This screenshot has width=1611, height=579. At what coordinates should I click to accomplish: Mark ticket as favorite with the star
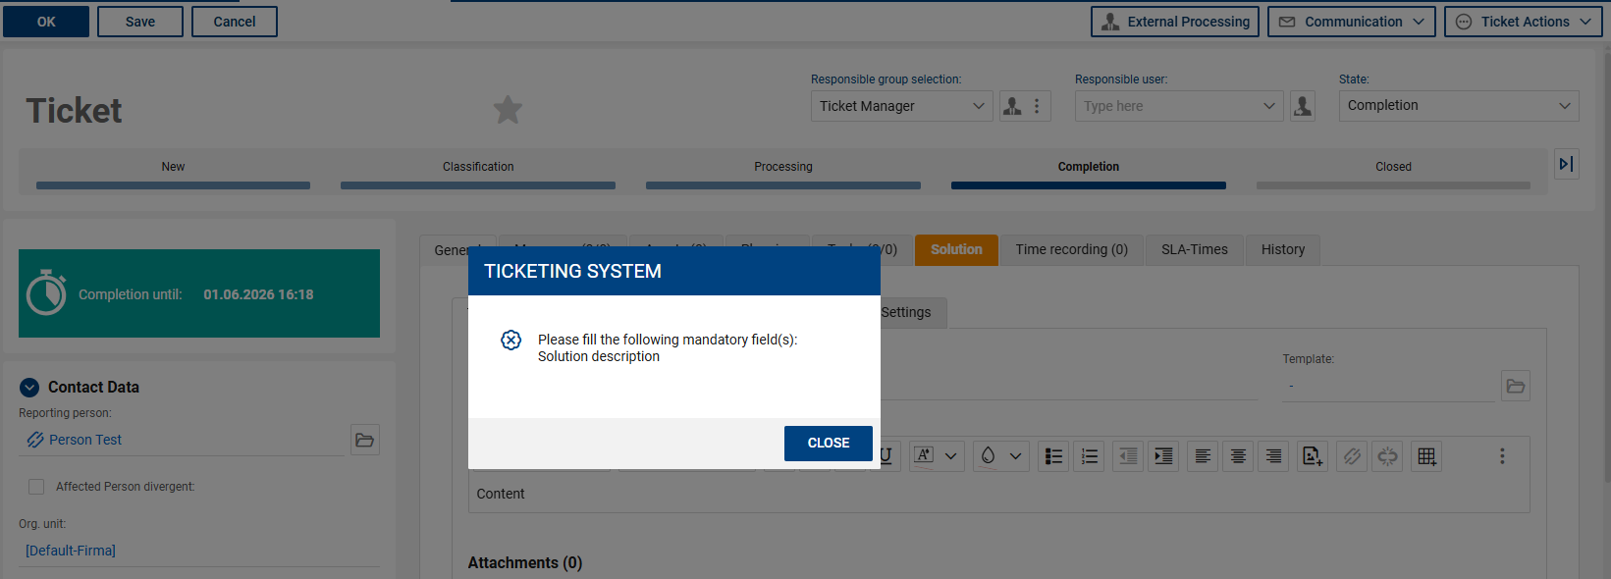pyautogui.click(x=508, y=109)
